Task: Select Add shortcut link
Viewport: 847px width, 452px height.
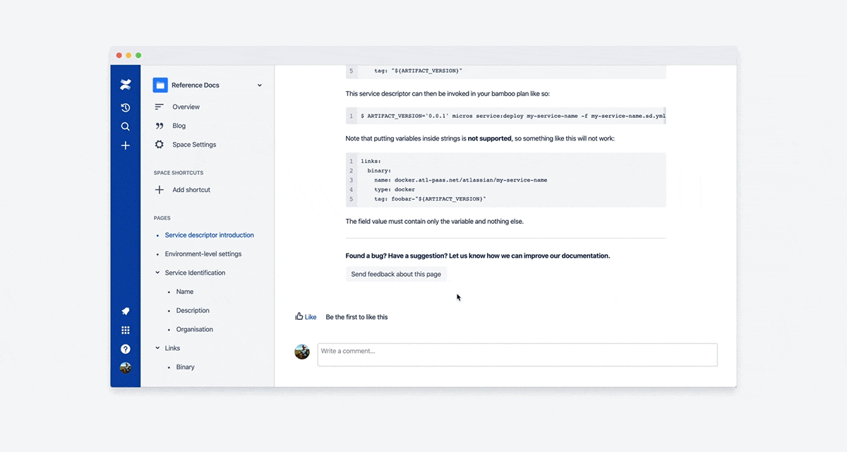Action: coord(191,190)
